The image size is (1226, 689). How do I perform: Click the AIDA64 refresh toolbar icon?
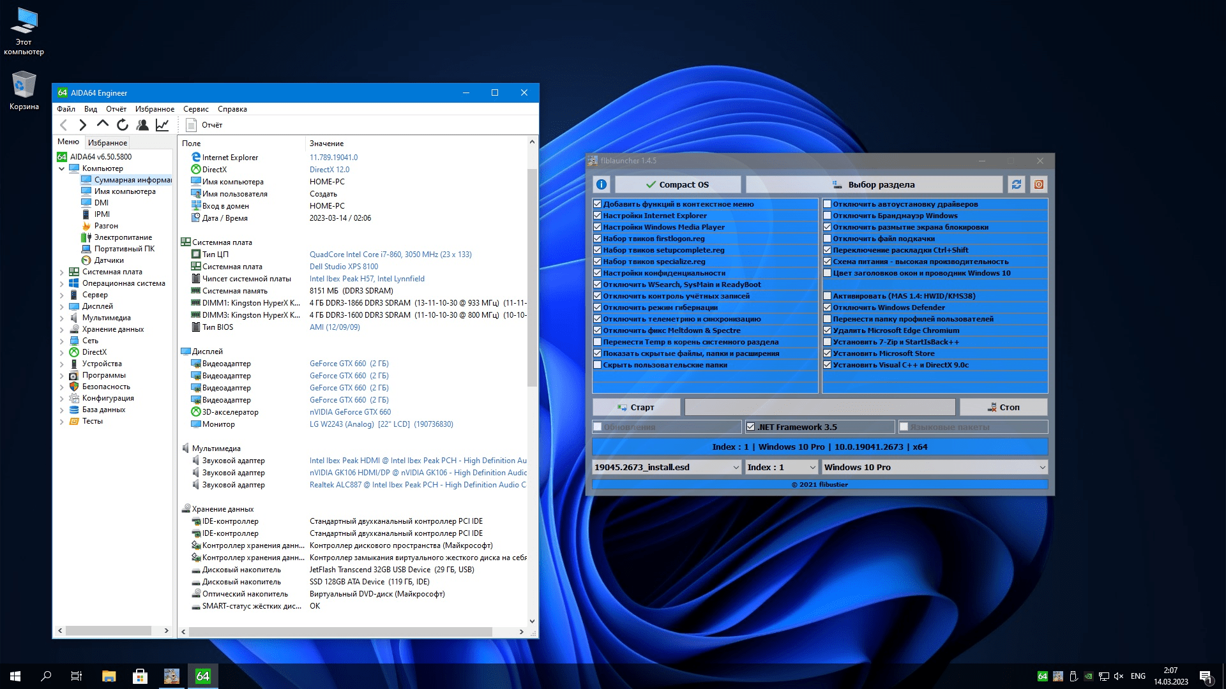tap(123, 125)
